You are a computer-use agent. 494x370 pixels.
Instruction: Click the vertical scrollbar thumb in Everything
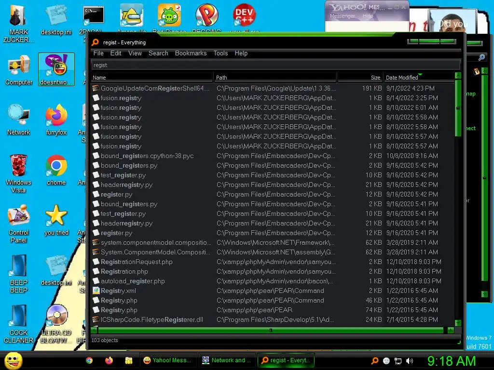458,108
